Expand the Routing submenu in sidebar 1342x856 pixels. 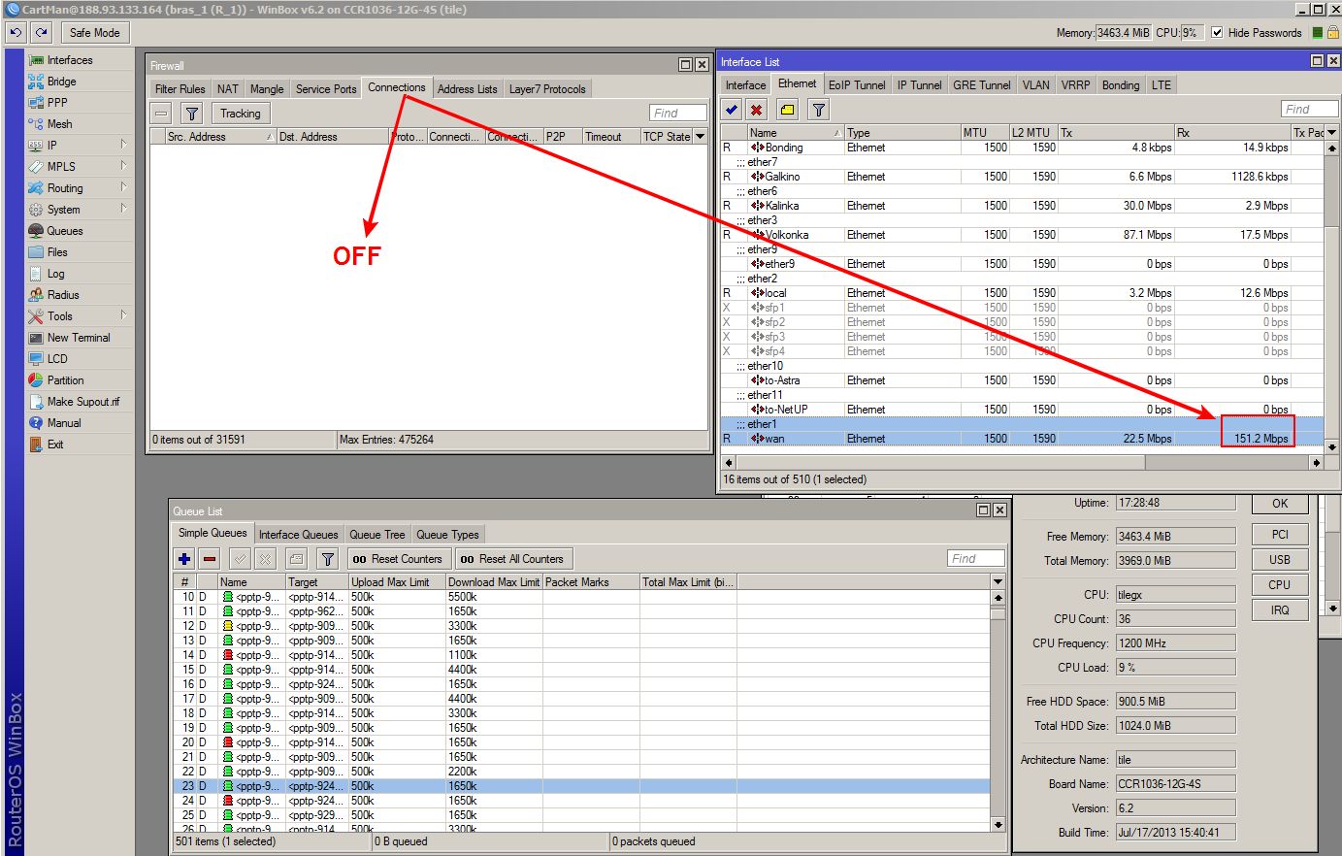pyautogui.click(x=124, y=188)
